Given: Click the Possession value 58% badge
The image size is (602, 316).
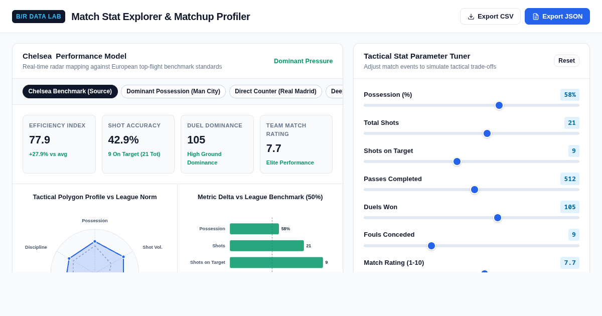Looking at the screenshot, I should pos(570,95).
